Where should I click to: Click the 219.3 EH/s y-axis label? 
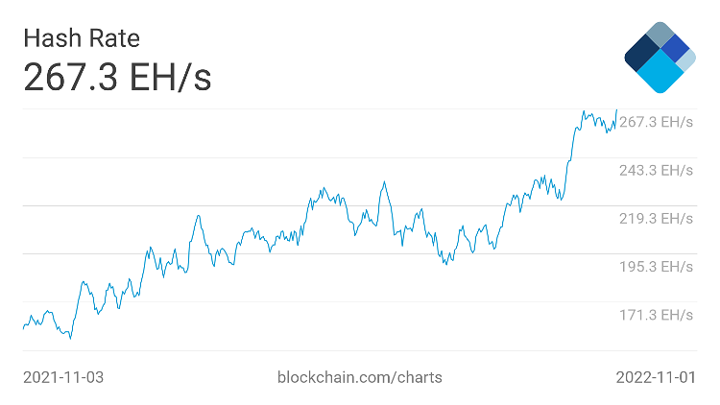pyautogui.click(x=656, y=218)
